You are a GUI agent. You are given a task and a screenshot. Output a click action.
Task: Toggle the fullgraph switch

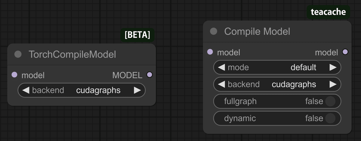pos(330,101)
